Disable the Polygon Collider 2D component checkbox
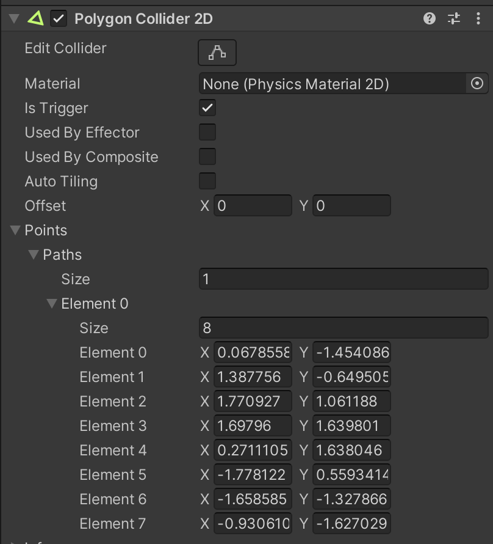 tap(59, 18)
